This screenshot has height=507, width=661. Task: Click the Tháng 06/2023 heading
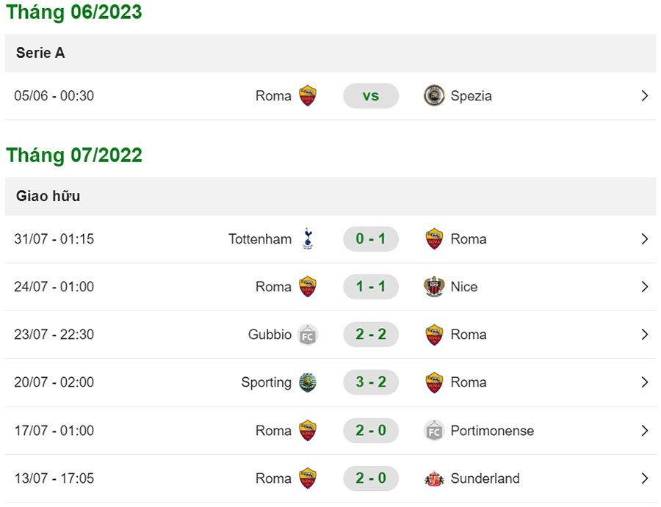pos(73,12)
